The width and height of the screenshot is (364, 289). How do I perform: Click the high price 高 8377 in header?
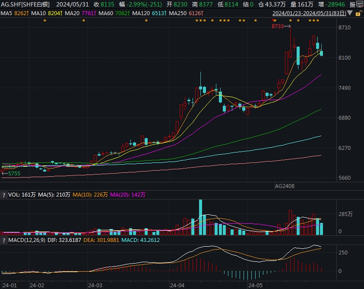tap(203, 4)
